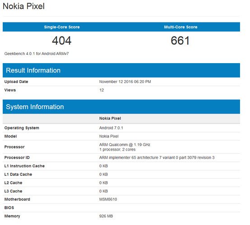Click the upload date November 12 2016 value
The width and height of the screenshot is (250, 225).
click(x=125, y=82)
